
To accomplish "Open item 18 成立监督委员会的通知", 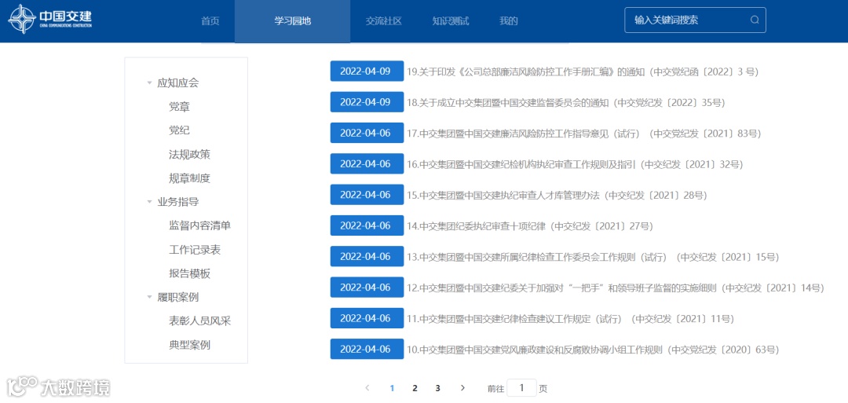I will point(565,102).
